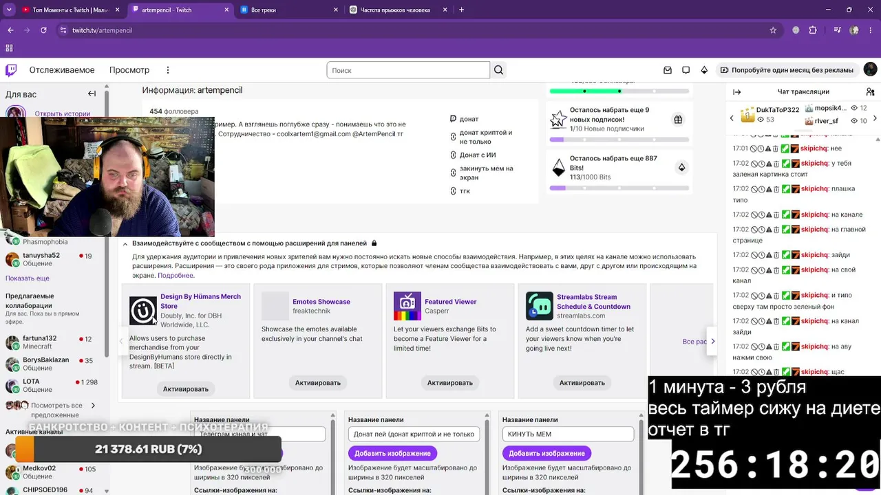Open the 'Подробнее' link
The height and width of the screenshot is (495, 881).
(x=176, y=276)
